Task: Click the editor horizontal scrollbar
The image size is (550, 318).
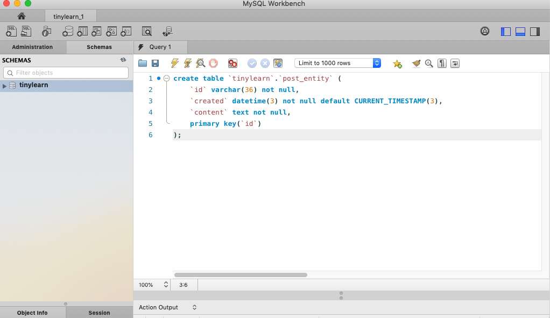Action: pyautogui.click(x=241, y=275)
